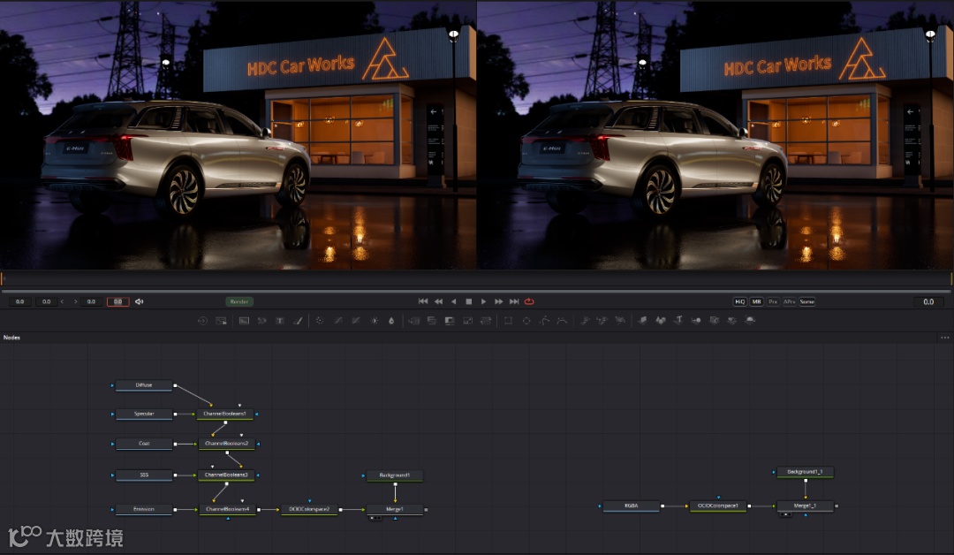Toggle the loop playback button
954x555 pixels.
pyautogui.click(x=529, y=301)
